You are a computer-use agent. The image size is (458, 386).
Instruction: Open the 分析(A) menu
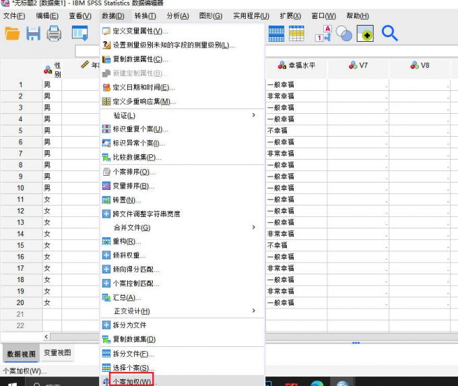point(178,15)
